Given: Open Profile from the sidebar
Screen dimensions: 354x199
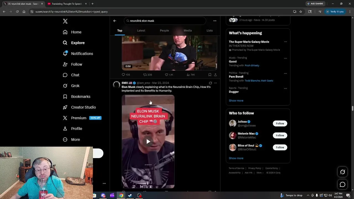Looking at the screenshot, I should click(x=72, y=129).
